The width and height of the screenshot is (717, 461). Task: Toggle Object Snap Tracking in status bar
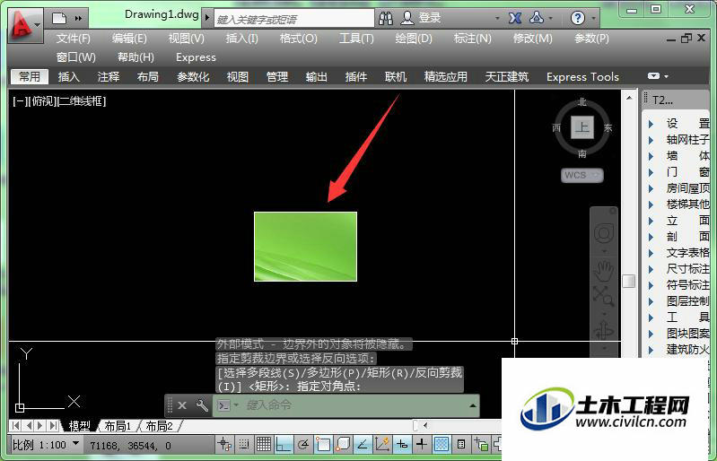[x=363, y=444]
